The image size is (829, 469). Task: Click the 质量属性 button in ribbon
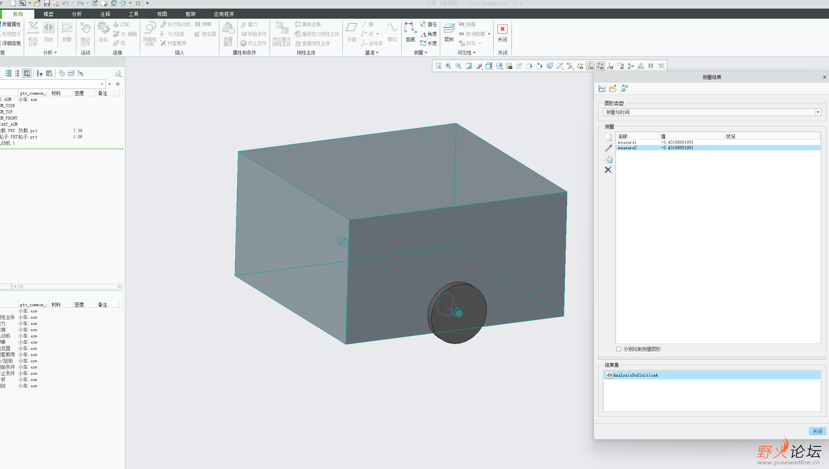tap(10, 24)
